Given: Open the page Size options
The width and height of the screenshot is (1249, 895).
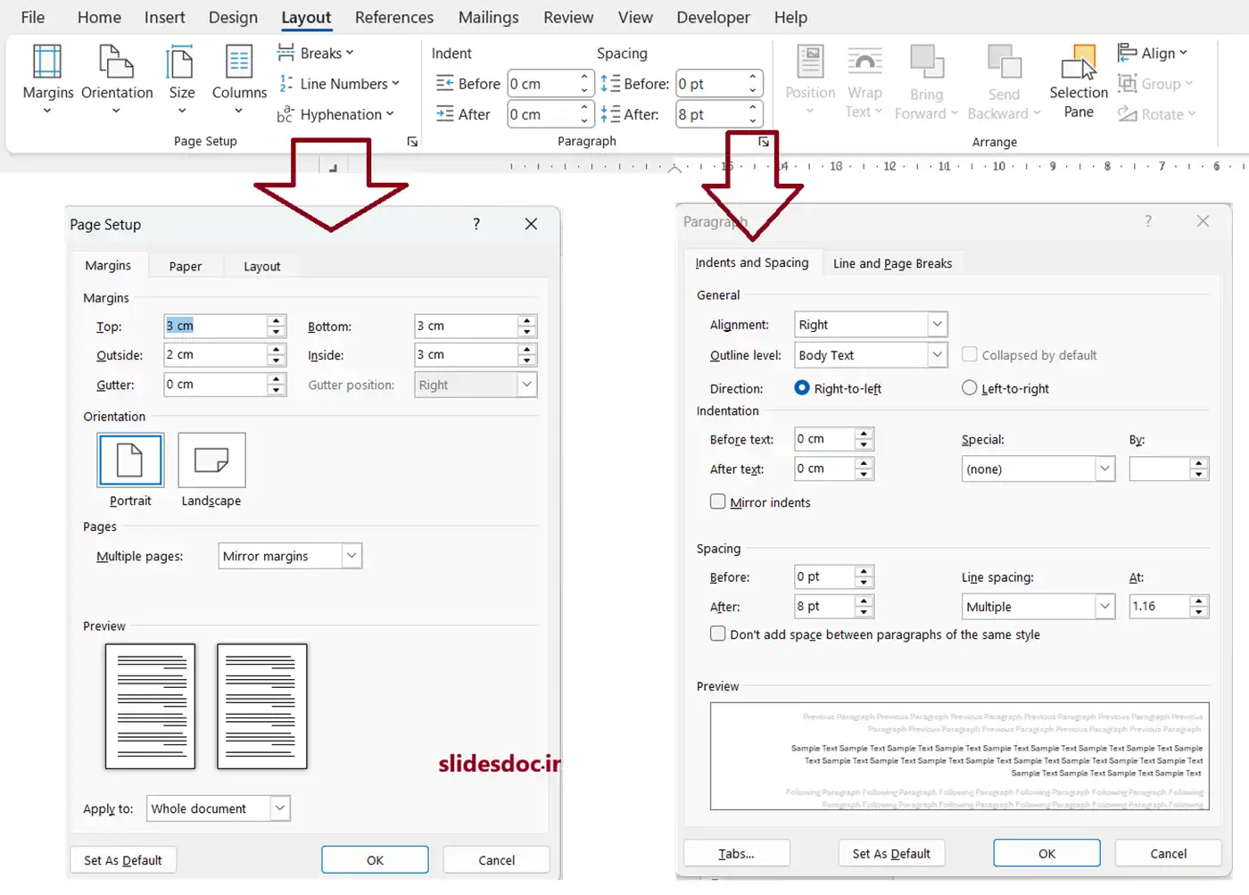Looking at the screenshot, I should 181,79.
